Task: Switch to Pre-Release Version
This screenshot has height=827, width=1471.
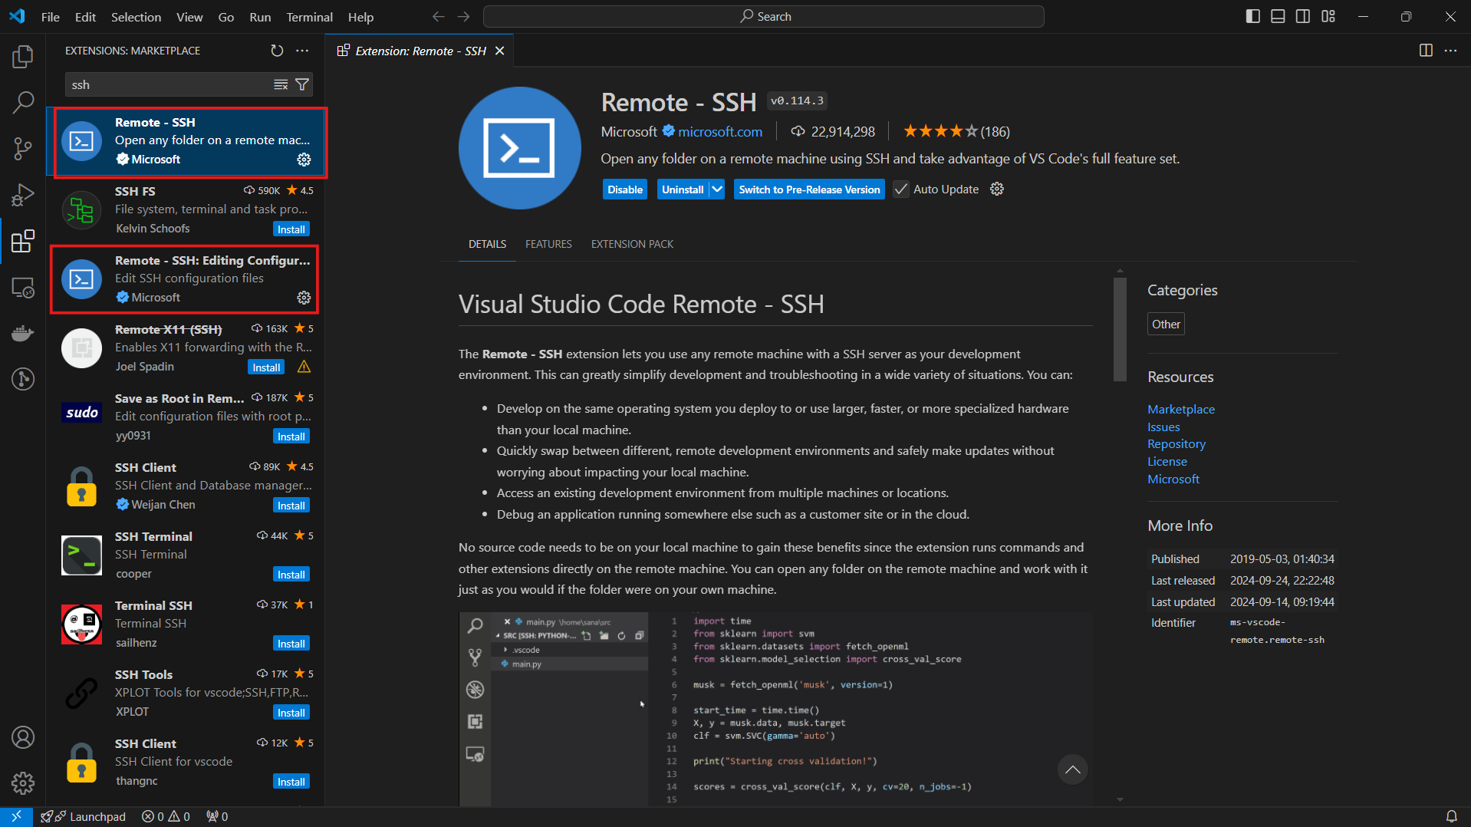Action: coord(809,189)
